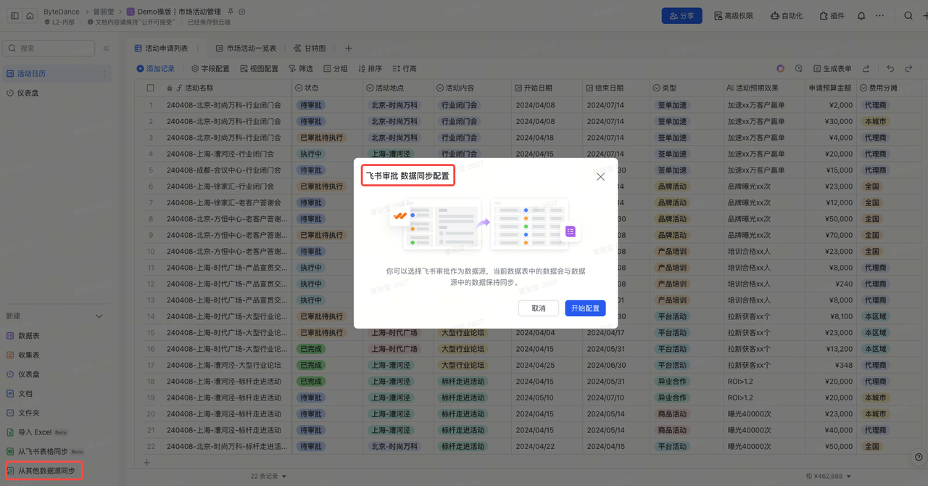Screen dimensions: 928x486
Task: Click the 取消 button in dialog
Action: click(538, 308)
